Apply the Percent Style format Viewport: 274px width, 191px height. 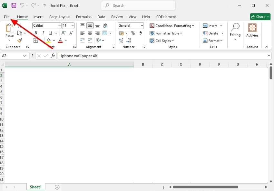tap(133, 33)
